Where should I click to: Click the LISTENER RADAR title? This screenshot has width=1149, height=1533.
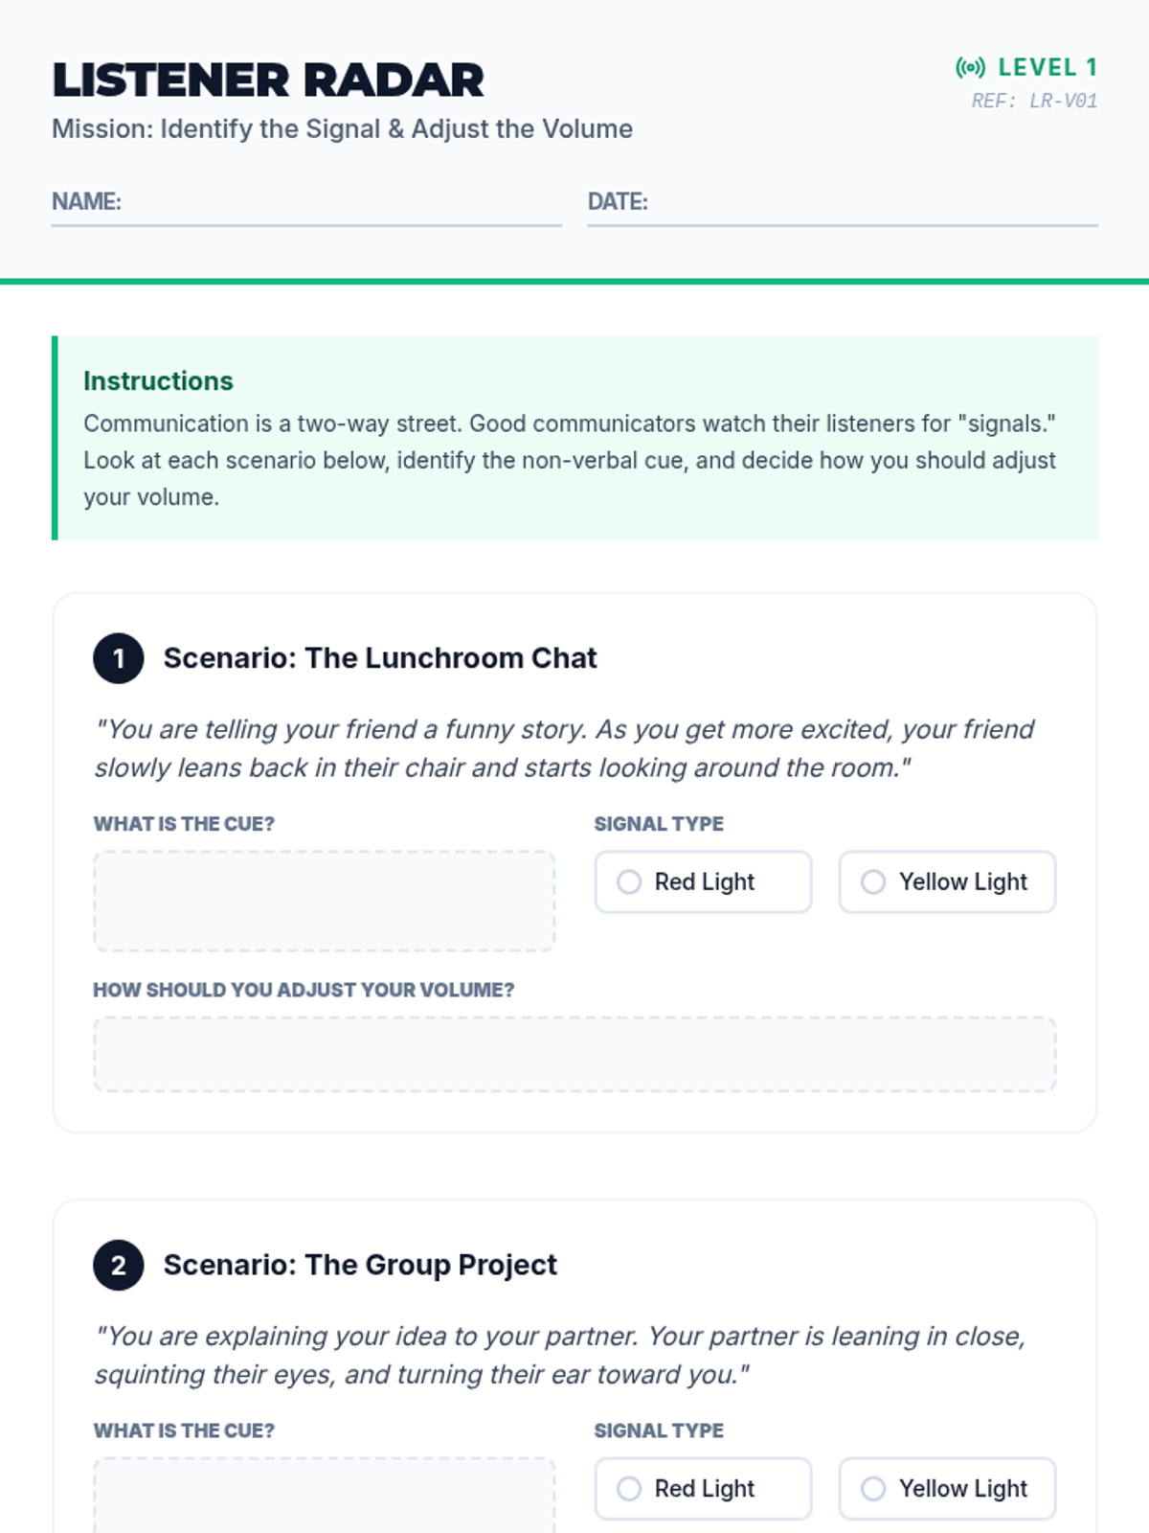point(268,80)
